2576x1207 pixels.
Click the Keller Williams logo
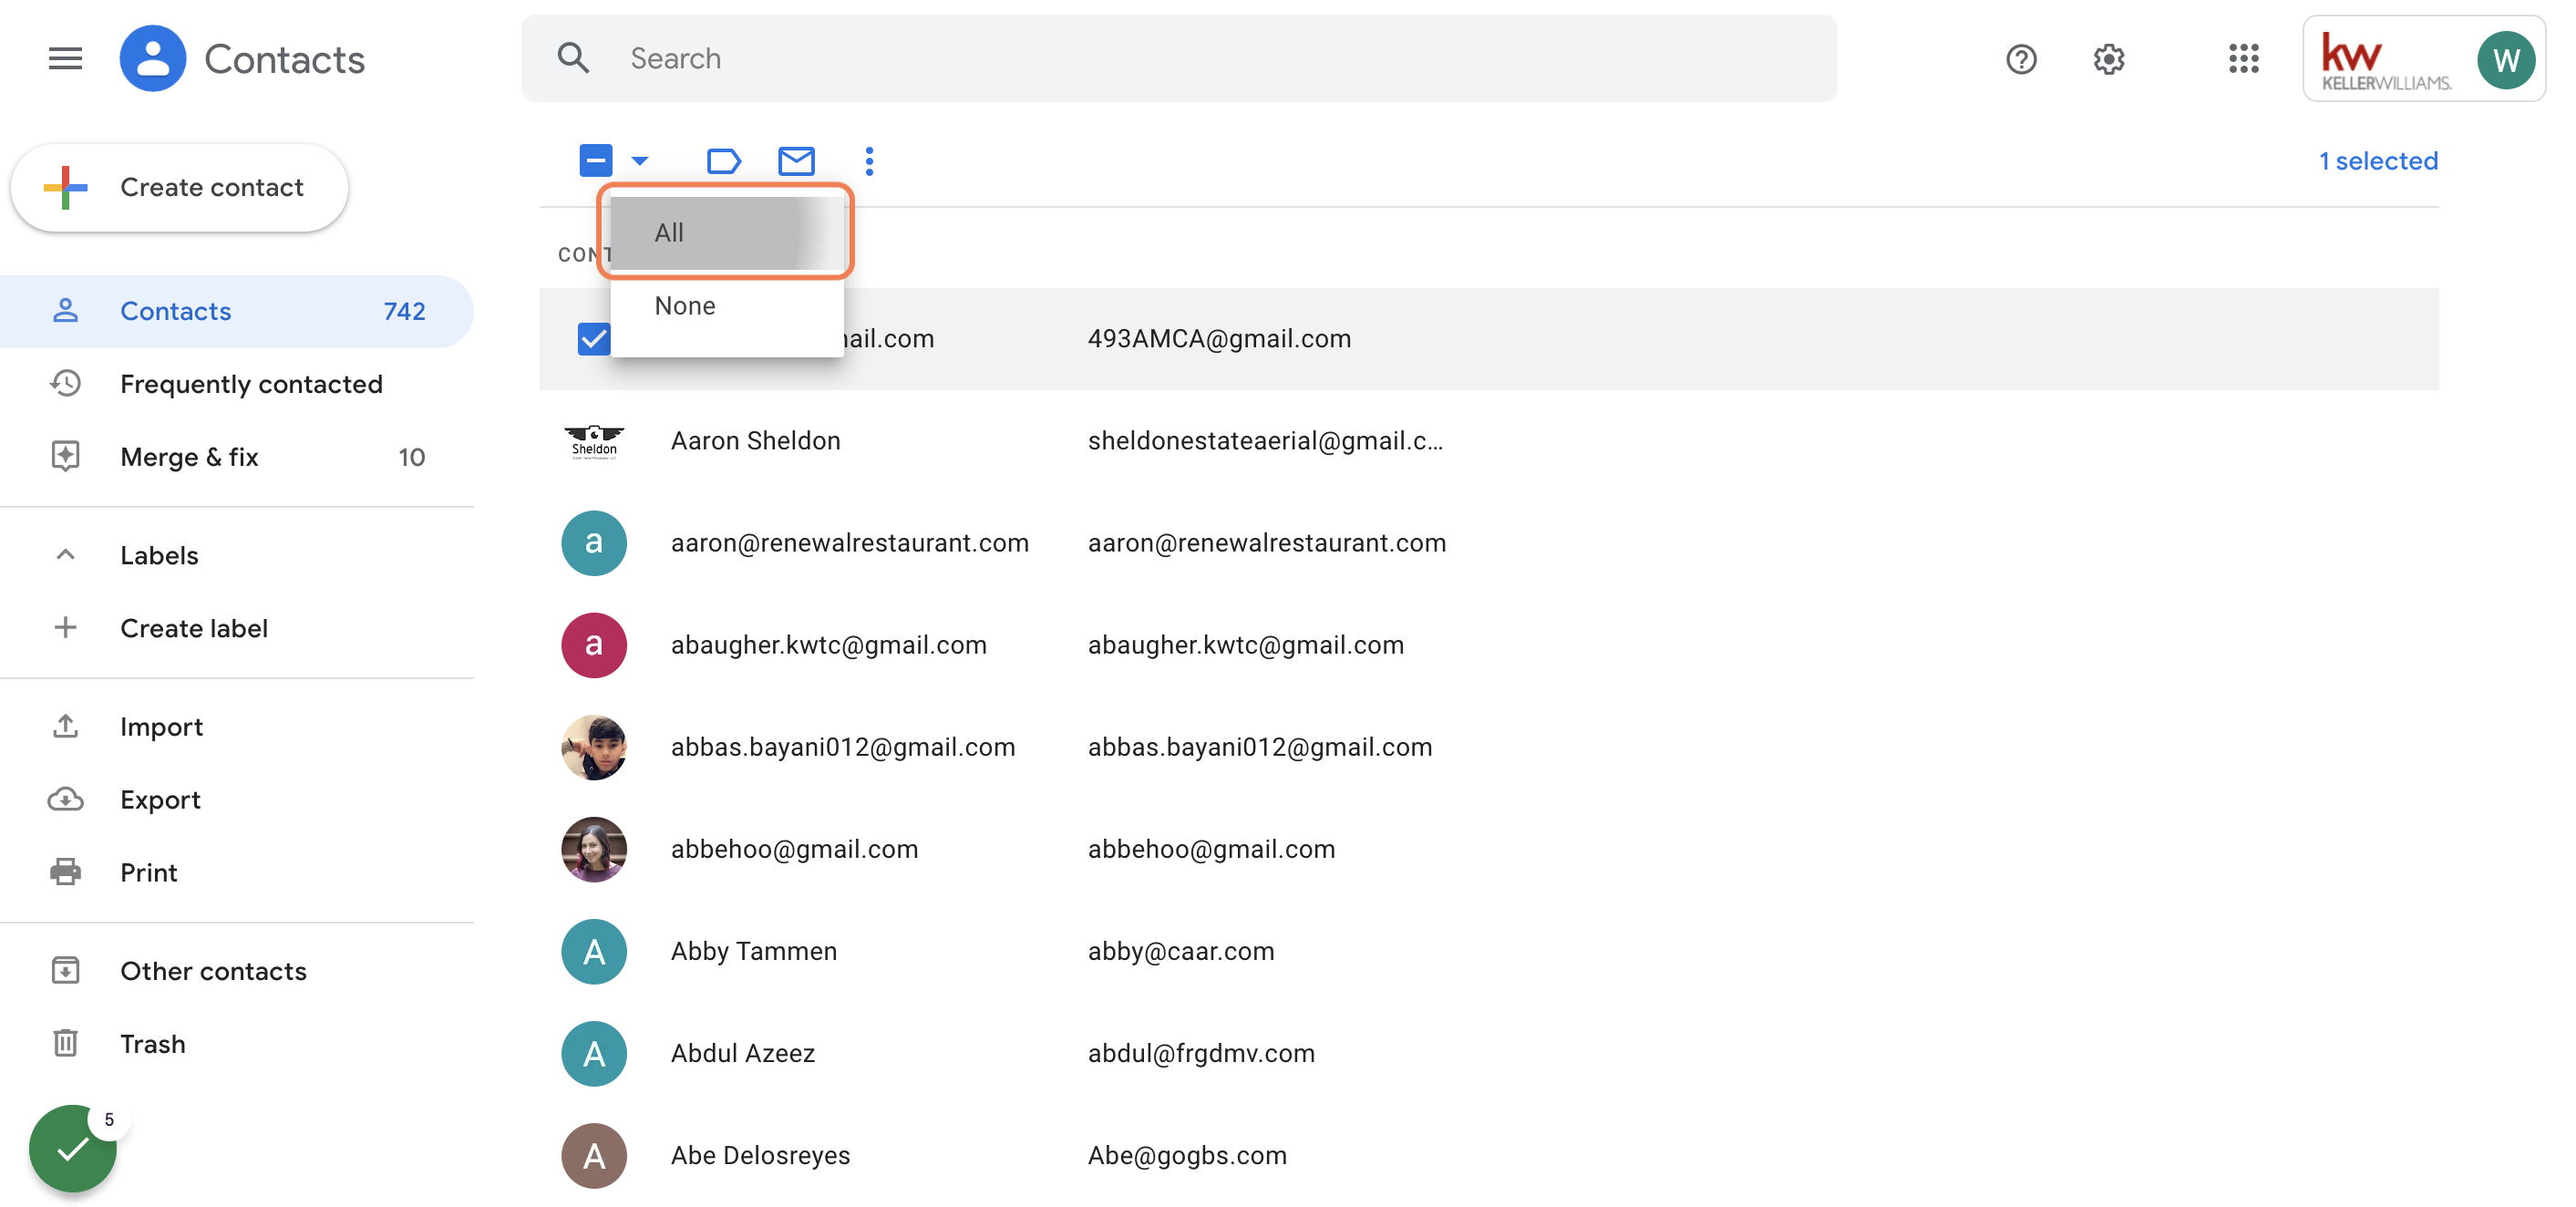click(x=2386, y=62)
